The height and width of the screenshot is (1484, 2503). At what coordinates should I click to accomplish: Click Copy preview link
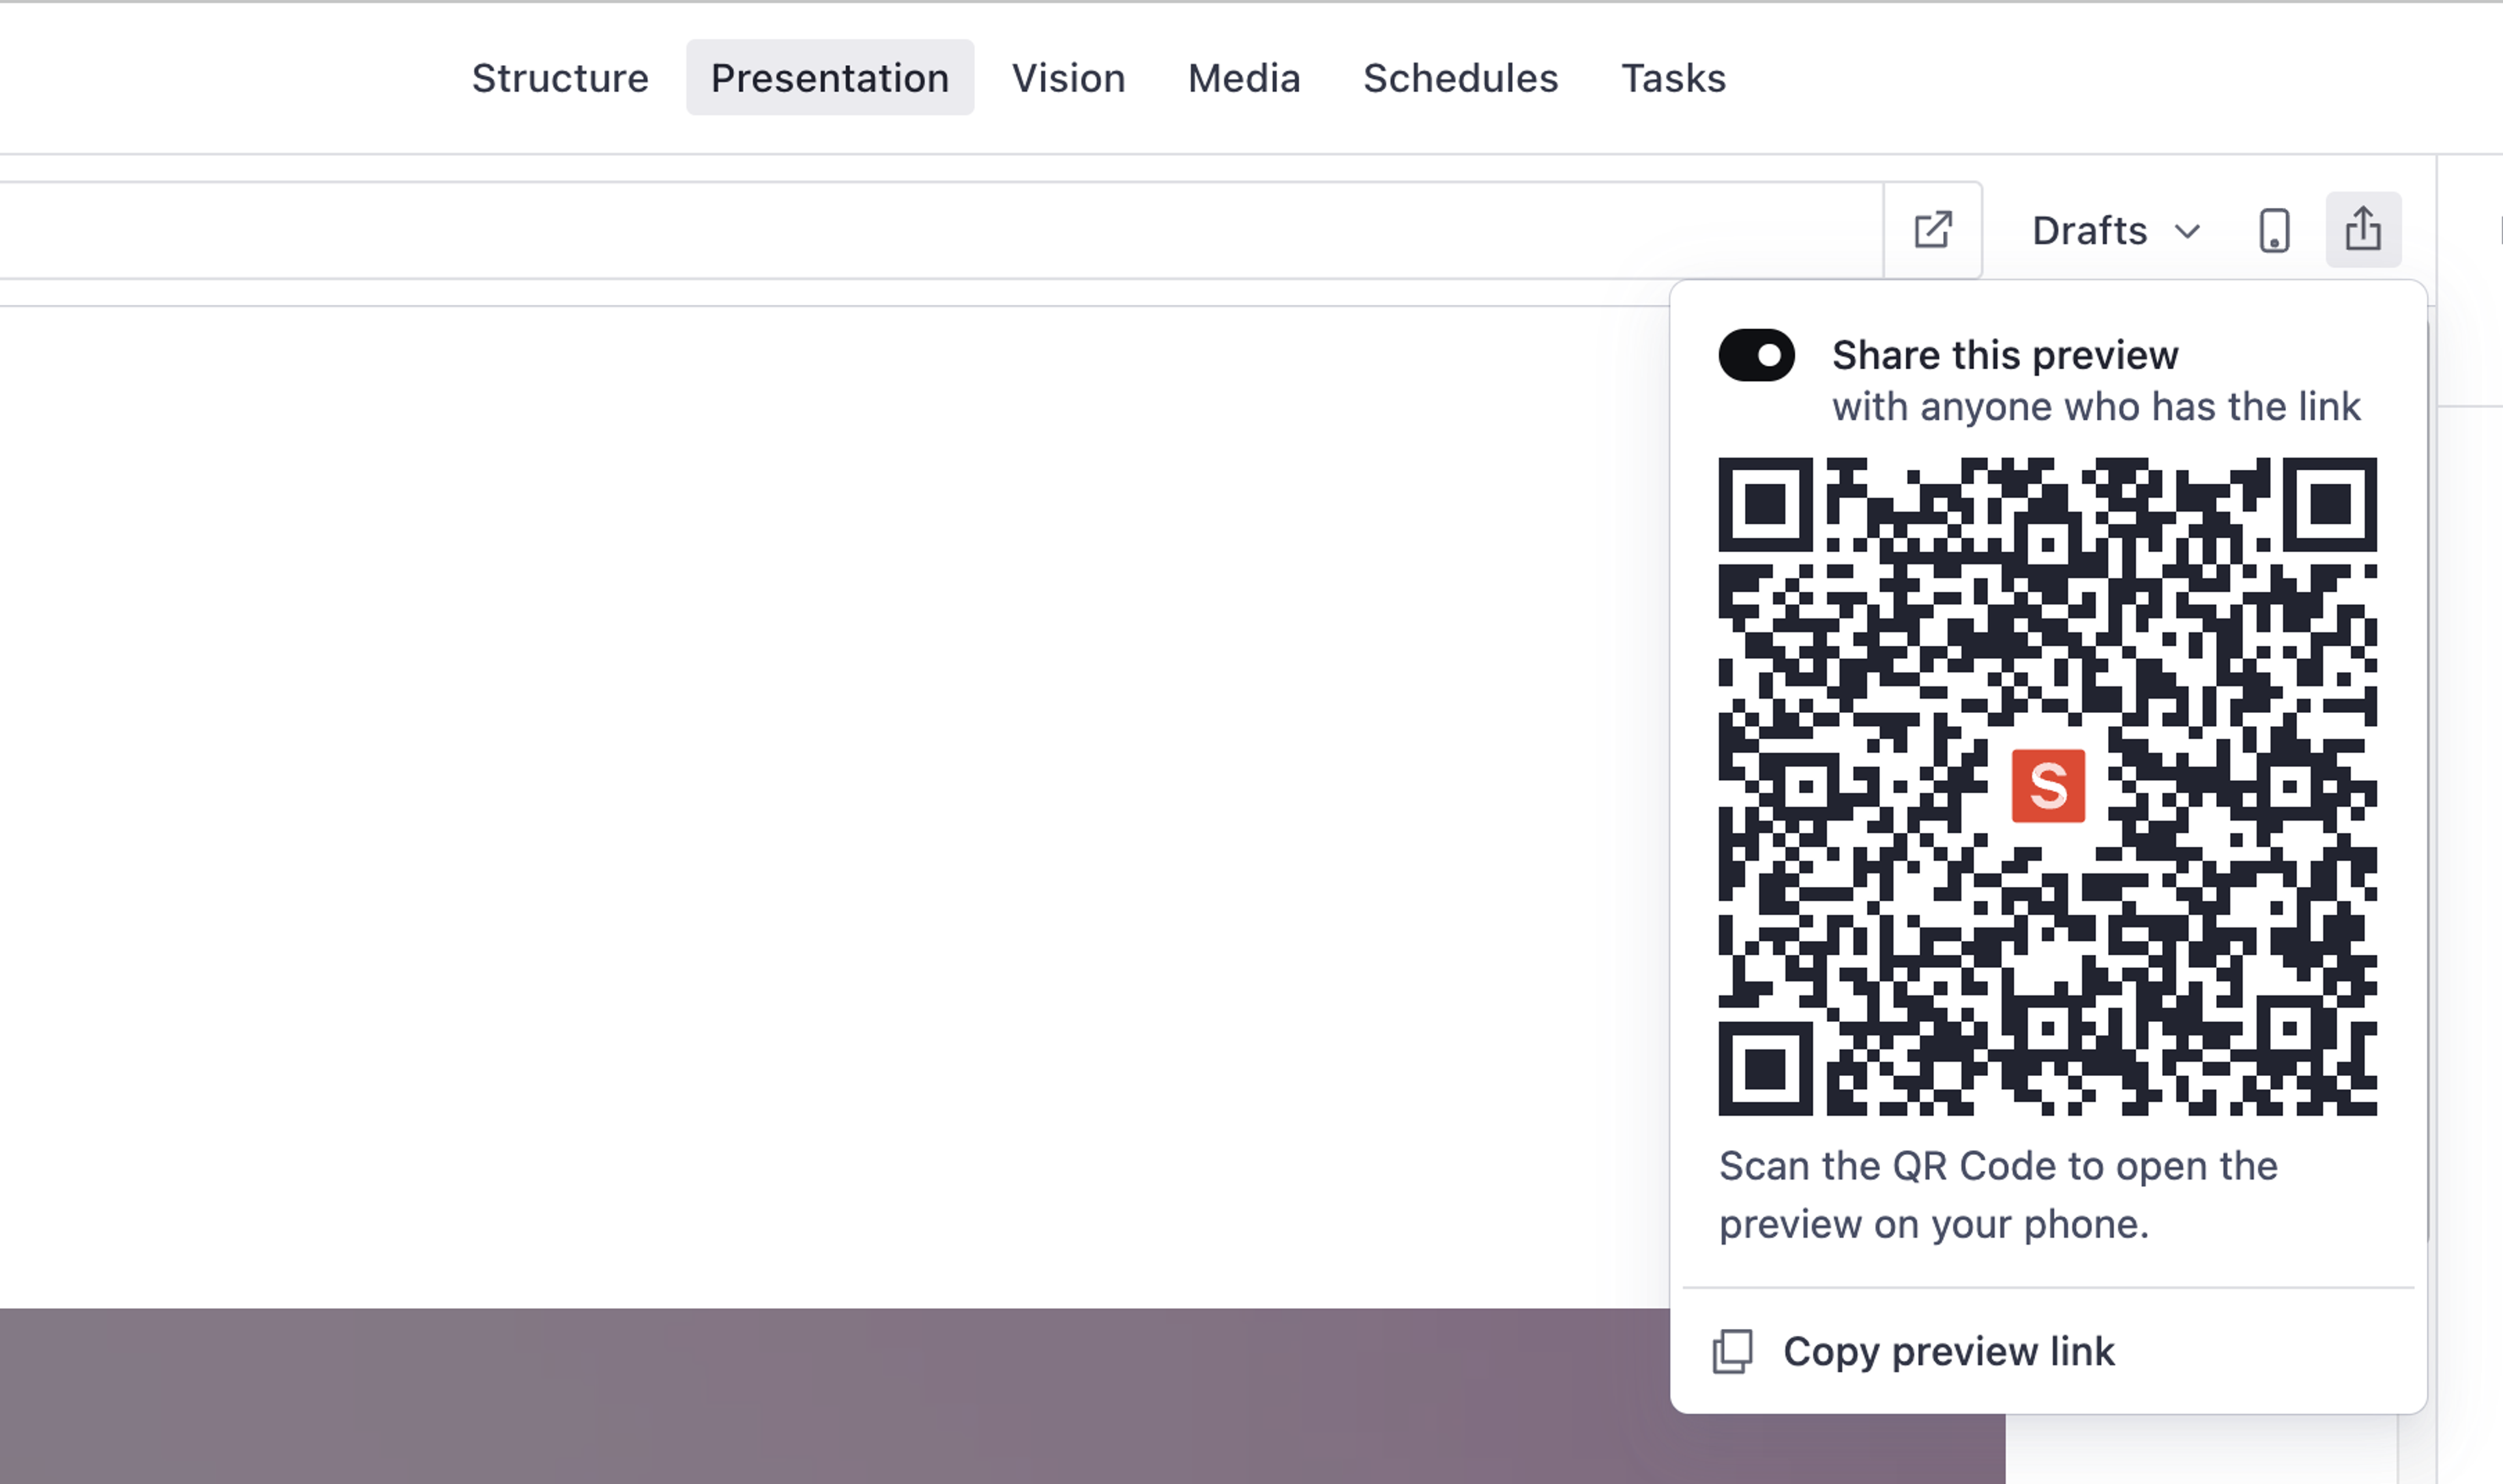(1948, 1352)
